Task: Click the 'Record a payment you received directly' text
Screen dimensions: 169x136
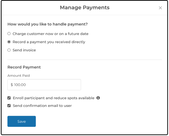Action: click(49, 42)
